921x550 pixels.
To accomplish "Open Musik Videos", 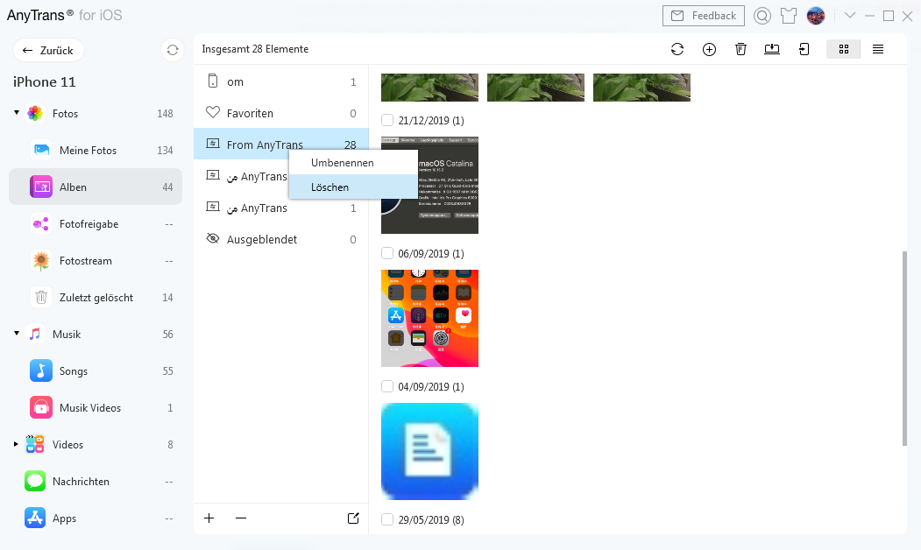I will [x=96, y=408].
